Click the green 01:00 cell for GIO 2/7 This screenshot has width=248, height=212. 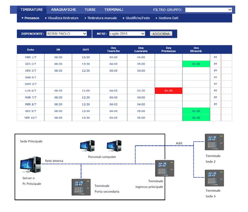point(196,64)
